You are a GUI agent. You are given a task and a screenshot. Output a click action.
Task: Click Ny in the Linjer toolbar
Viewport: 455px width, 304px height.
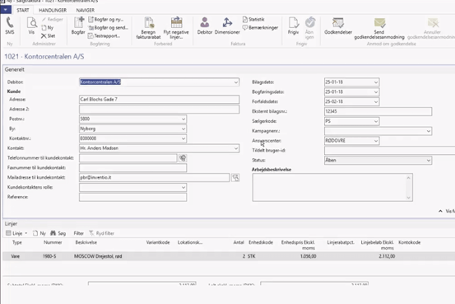(39, 233)
